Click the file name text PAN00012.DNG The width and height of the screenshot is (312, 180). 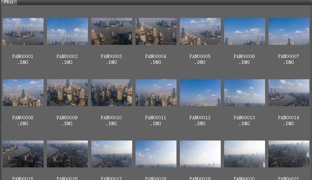pyautogui.click(x=200, y=121)
